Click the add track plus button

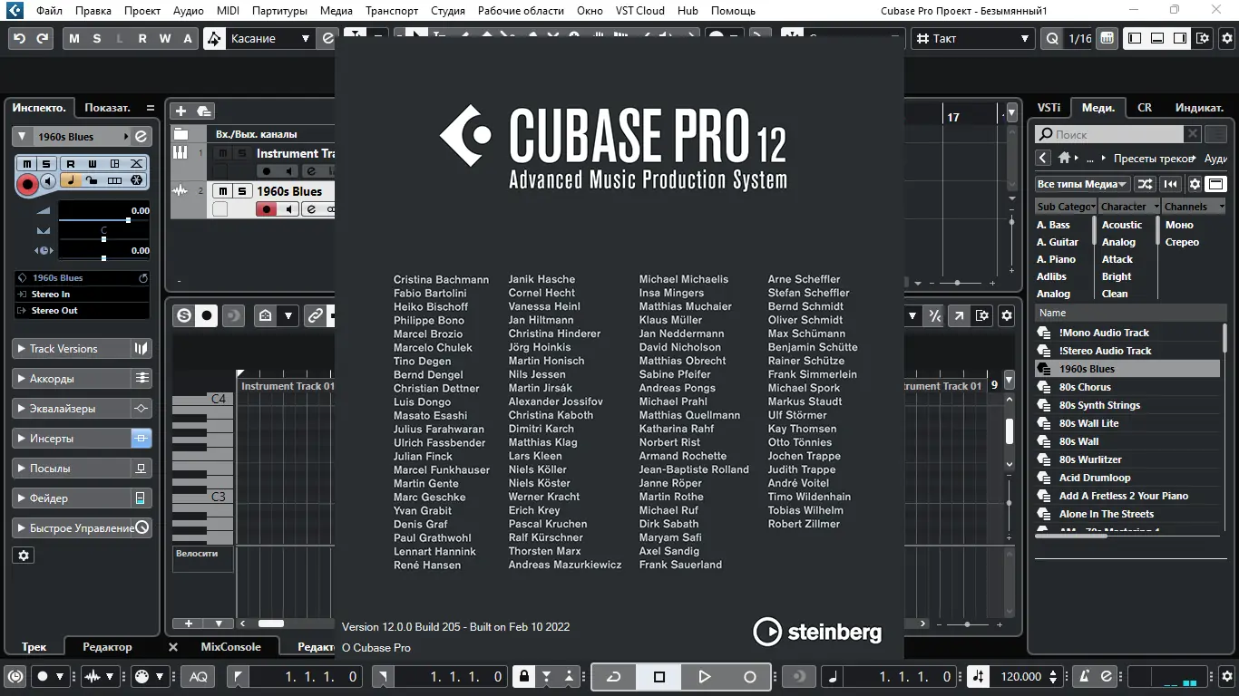coord(180,111)
